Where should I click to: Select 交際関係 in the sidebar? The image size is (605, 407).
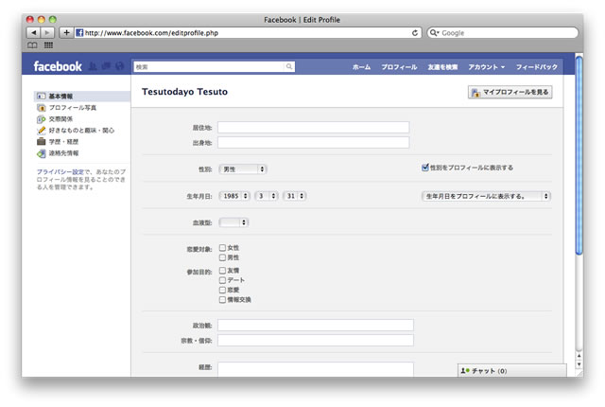coord(60,119)
